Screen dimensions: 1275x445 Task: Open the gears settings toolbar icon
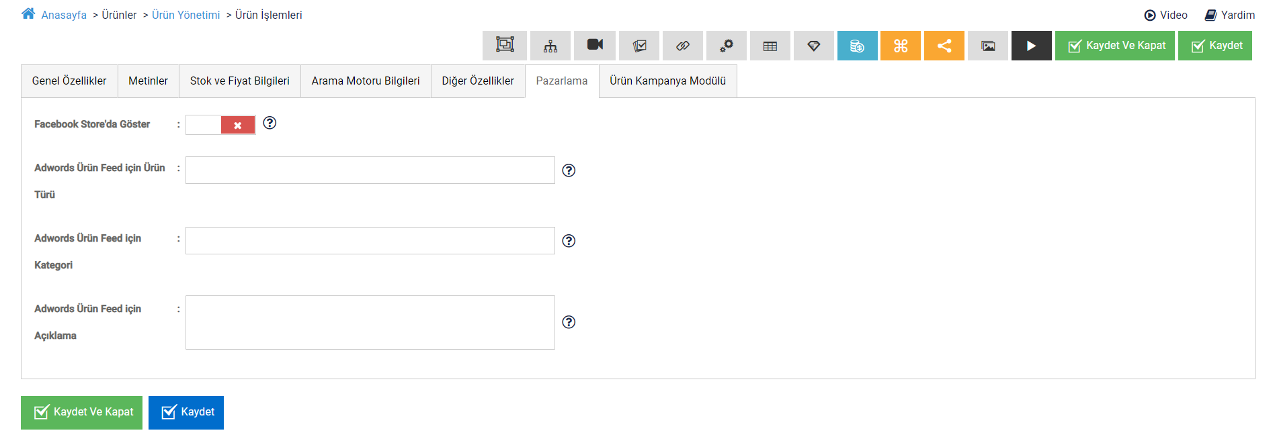(727, 46)
